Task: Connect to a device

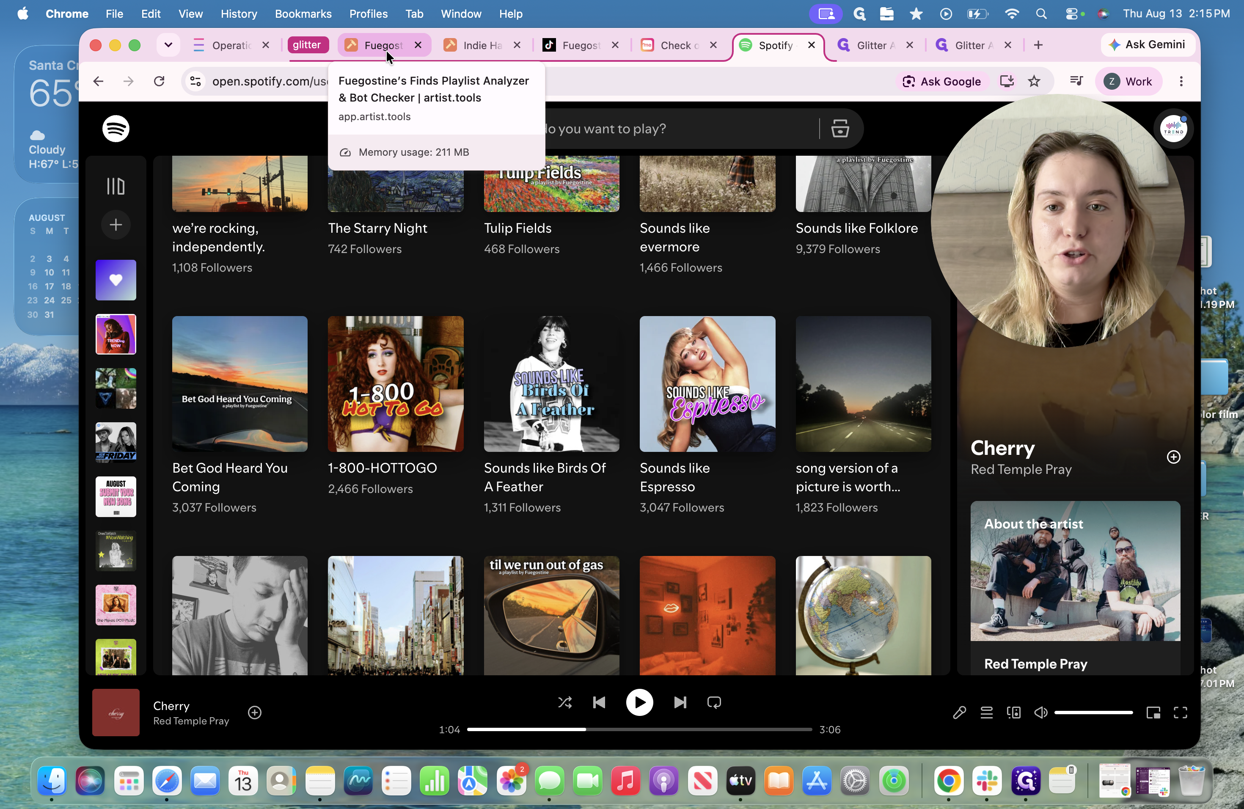Action: tap(1013, 712)
